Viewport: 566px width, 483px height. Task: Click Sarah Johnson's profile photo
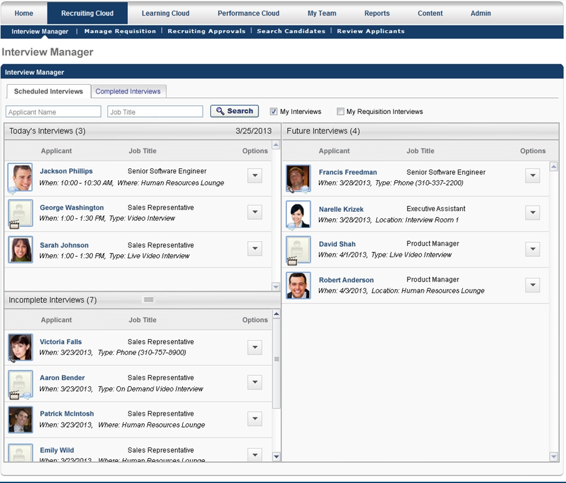coord(20,249)
